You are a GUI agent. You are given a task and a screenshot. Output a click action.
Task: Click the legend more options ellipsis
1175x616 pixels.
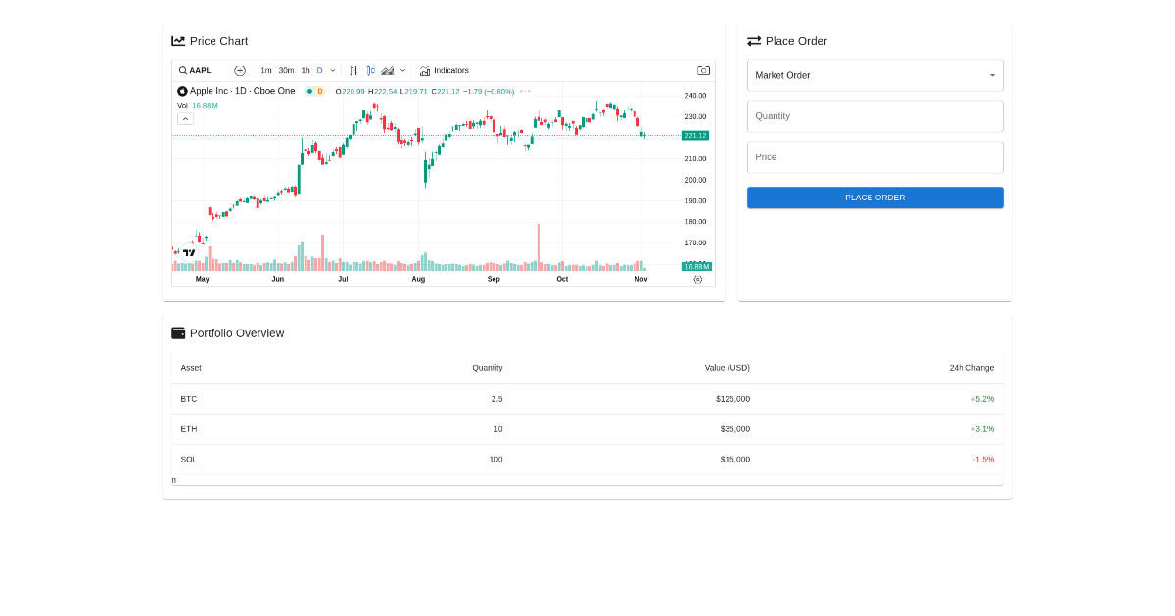[x=525, y=91]
